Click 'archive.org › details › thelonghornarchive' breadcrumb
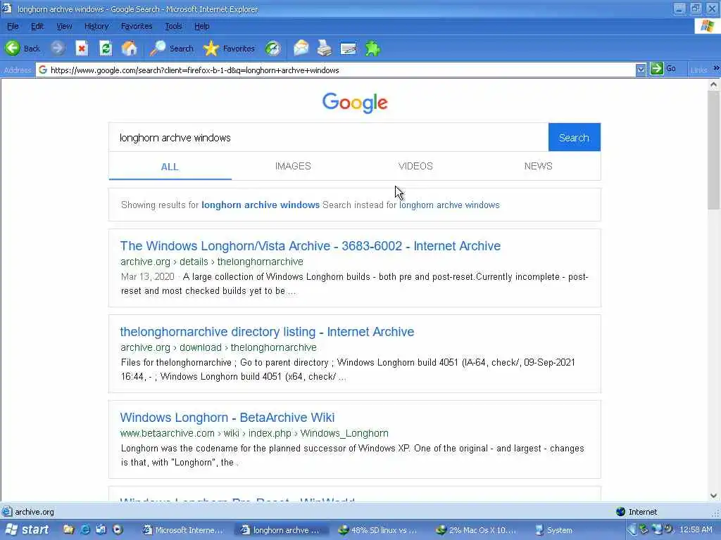Screen dimensions: 721x540 (x=212, y=262)
